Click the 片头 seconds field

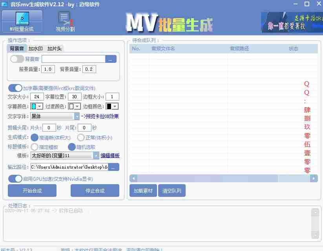tap(49, 128)
